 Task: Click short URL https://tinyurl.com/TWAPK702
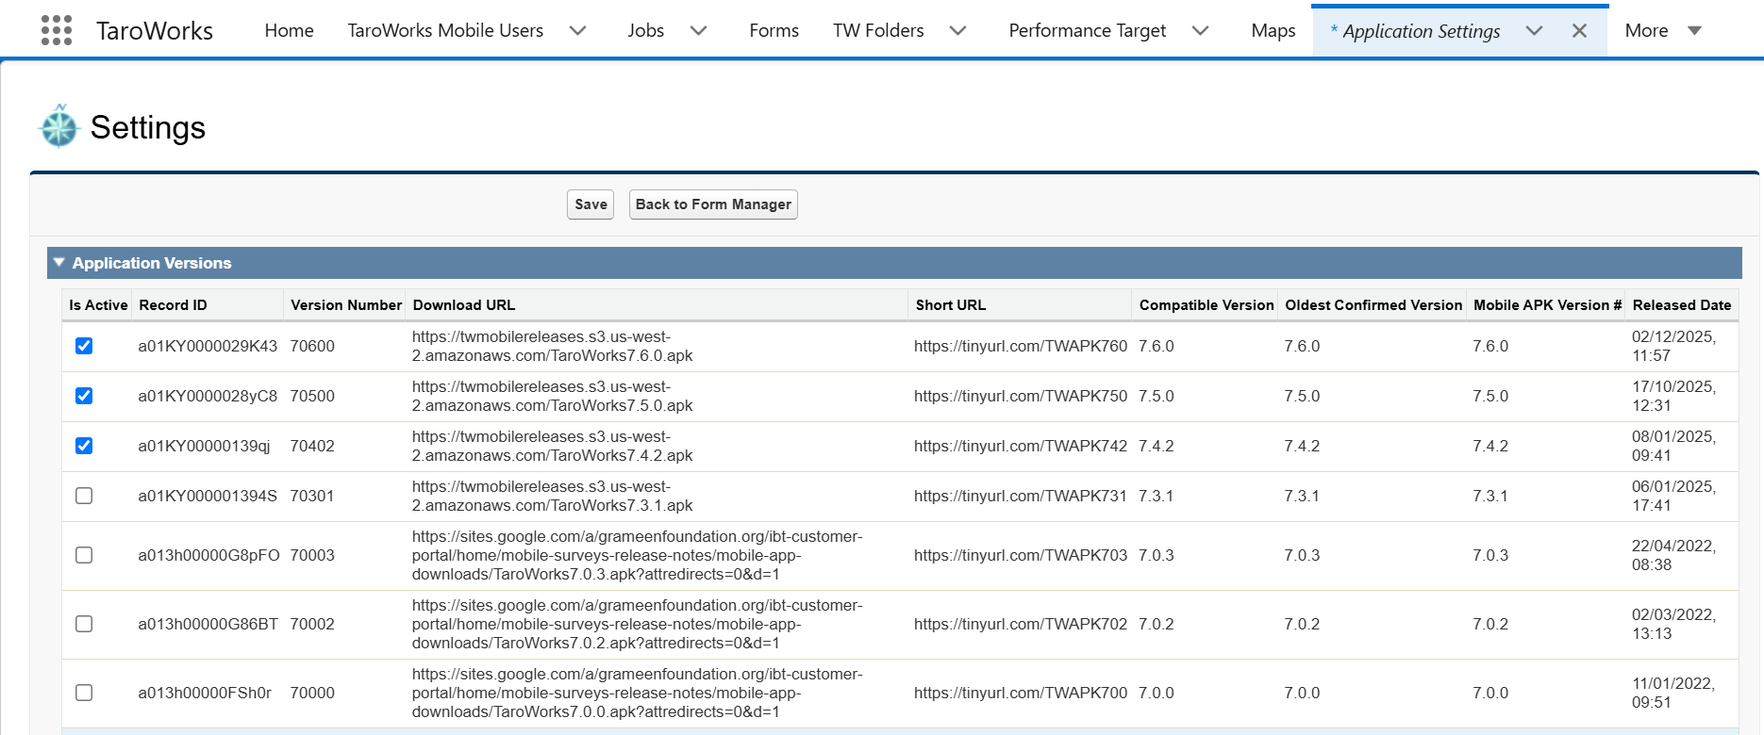(x=1021, y=624)
